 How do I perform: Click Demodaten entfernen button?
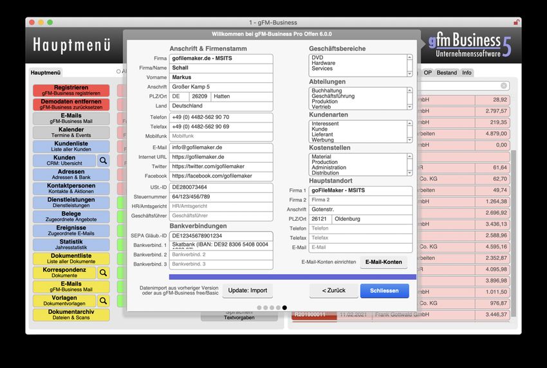point(71,104)
